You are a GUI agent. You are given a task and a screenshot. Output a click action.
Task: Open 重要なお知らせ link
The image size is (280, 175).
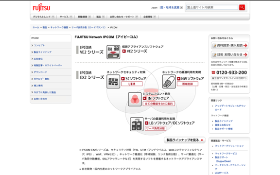[223, 125]
